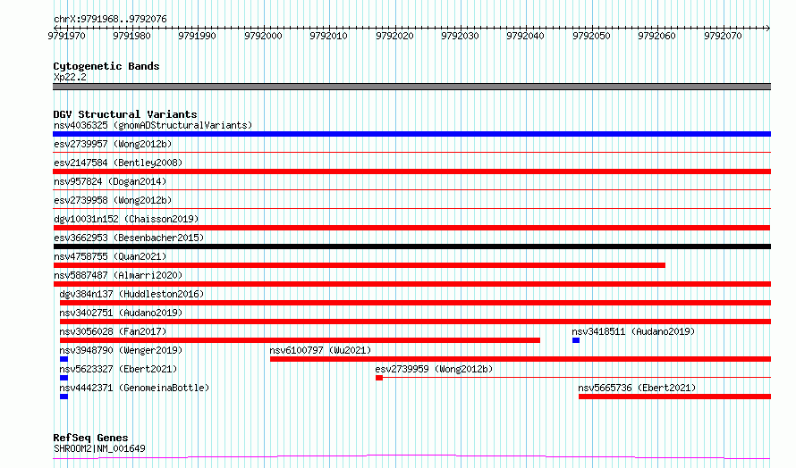The height and width of the screenshot is (468, 796).
Task: Click the nsv3056028 red bar
Action: pyautogui.click(x=300, y=340)
